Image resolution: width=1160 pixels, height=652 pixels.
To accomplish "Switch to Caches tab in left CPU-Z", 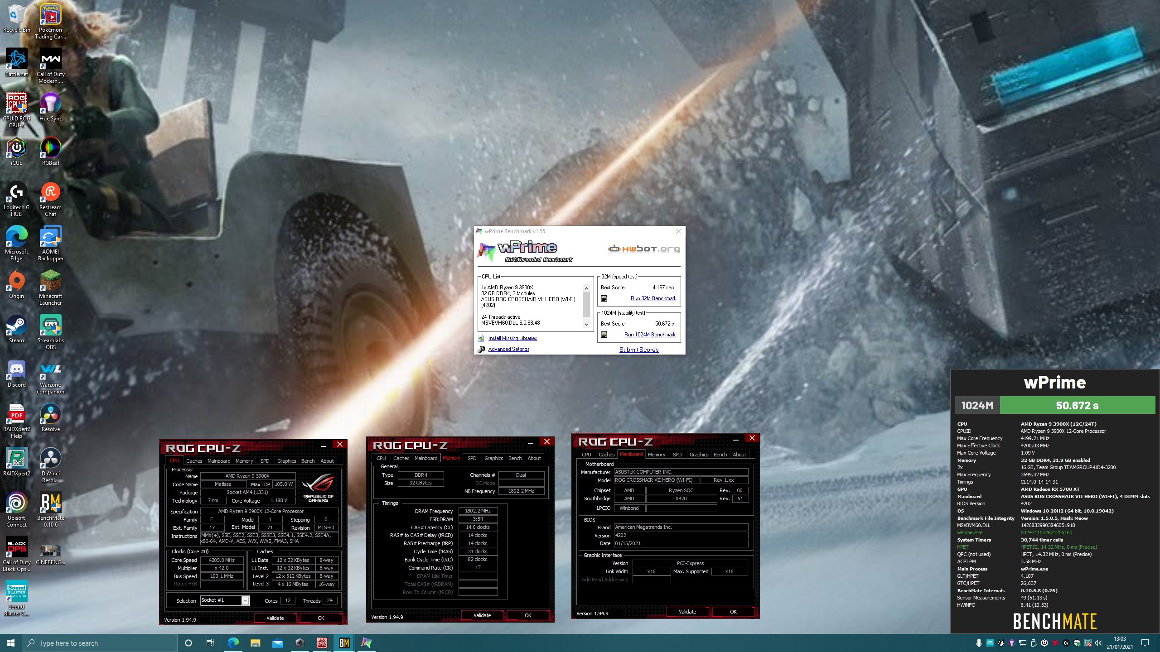I will (x=194, y=461).
